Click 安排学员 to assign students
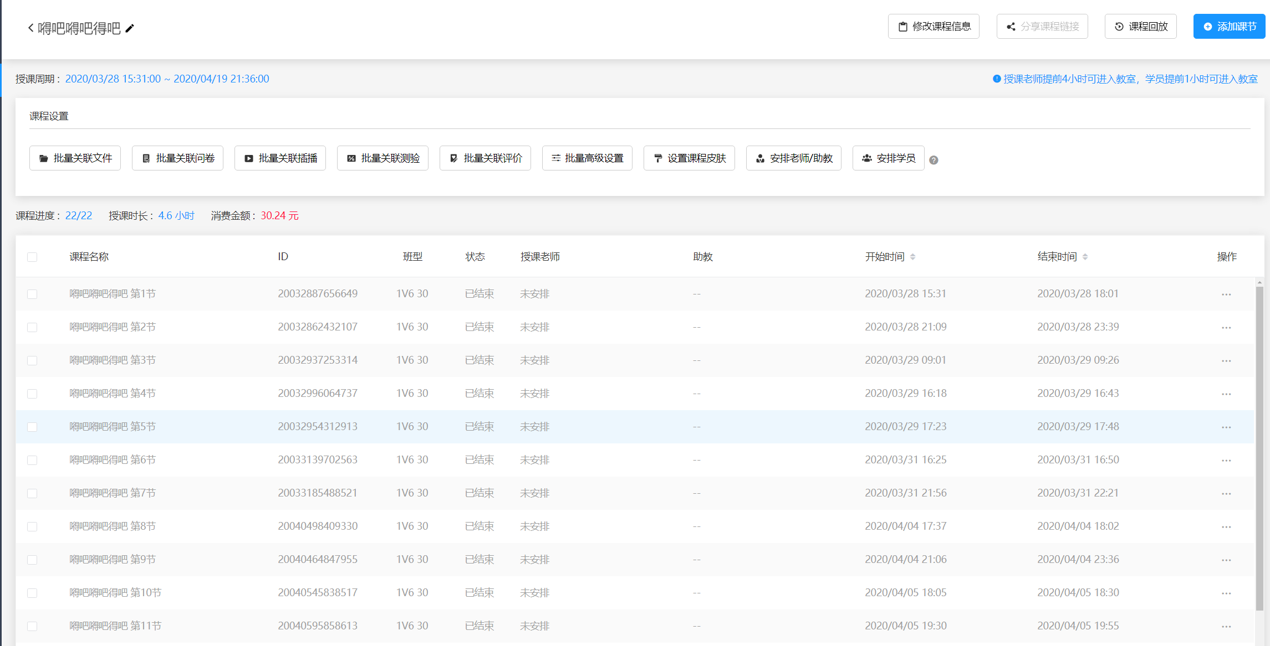The image size is (1270, 646). pyautogui.click(x=888, y=158)
